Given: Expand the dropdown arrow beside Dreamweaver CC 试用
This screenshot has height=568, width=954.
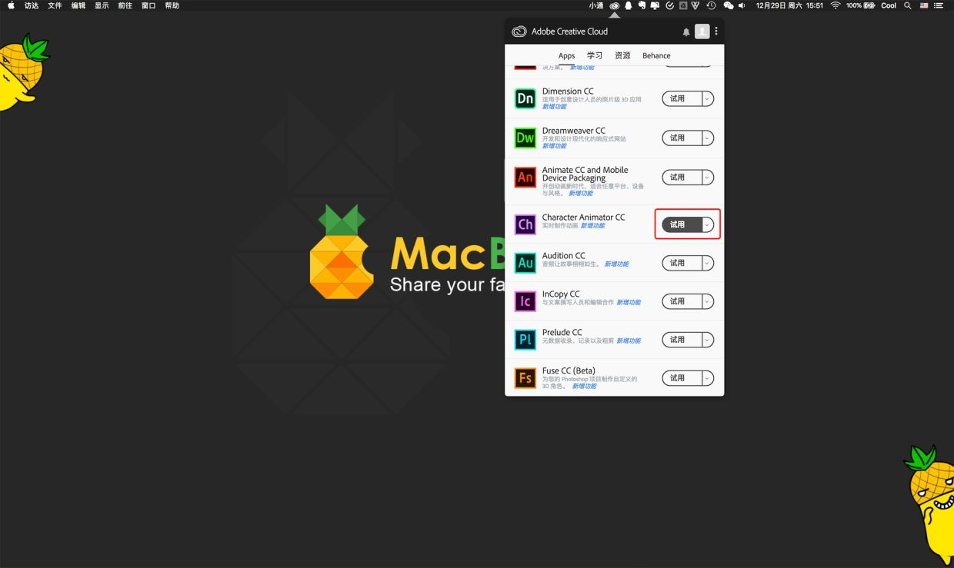Looking at the screenshot, I should (708, 138).
